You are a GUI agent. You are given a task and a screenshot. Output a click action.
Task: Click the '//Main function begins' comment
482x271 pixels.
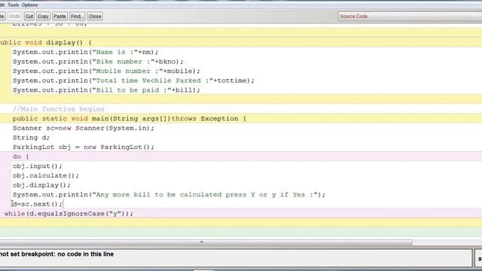[59, 109]
